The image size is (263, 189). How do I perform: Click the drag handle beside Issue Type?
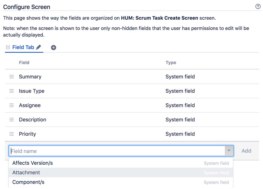12,91
